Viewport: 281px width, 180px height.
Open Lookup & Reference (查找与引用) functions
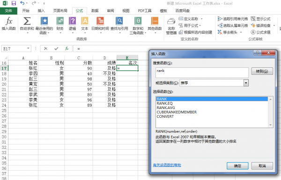(x=119, y=25)
